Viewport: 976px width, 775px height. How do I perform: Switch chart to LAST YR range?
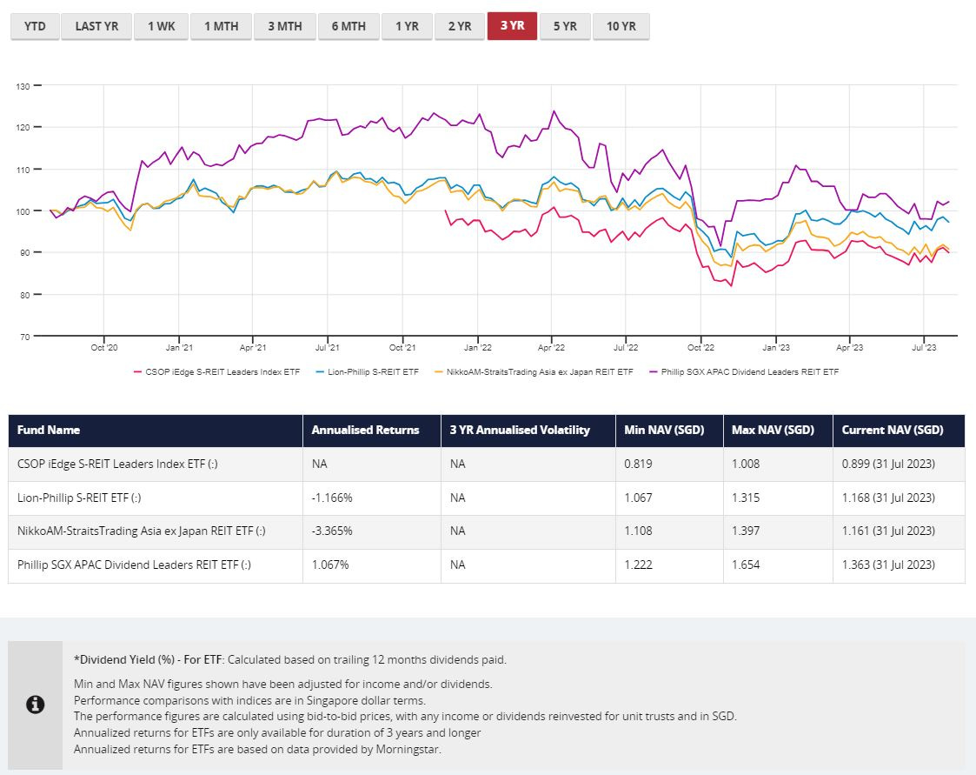[96, 26]
